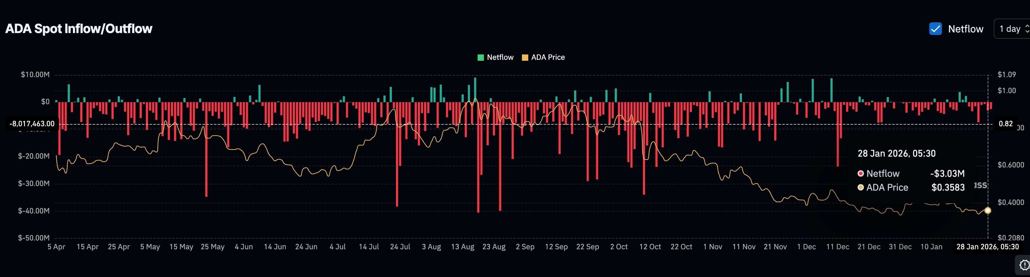Click the green Netflow legend swatch

(x=481, y=57)
